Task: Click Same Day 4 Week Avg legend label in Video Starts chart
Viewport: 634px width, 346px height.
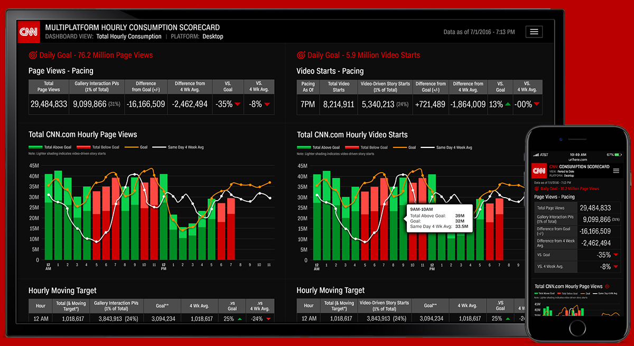Action: tap(454, 147)
